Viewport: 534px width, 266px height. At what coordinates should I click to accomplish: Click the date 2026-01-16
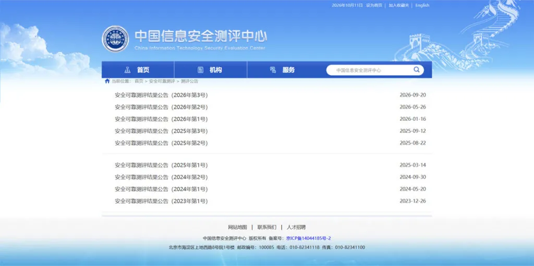413,119
